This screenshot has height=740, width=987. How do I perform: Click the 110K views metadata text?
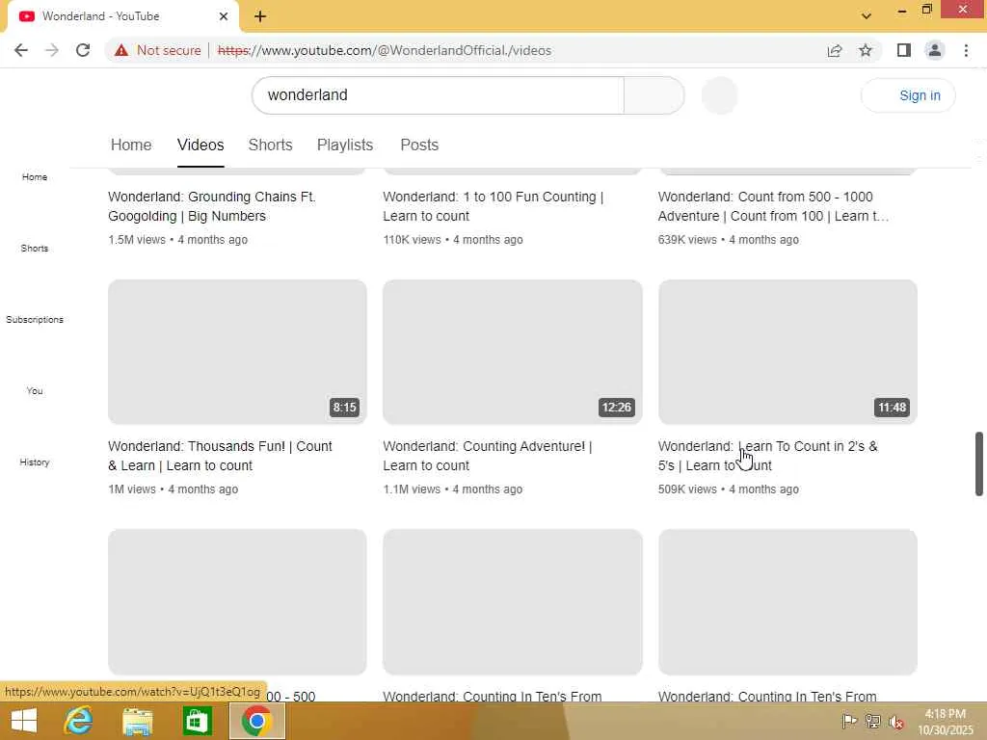coord(412,240)
